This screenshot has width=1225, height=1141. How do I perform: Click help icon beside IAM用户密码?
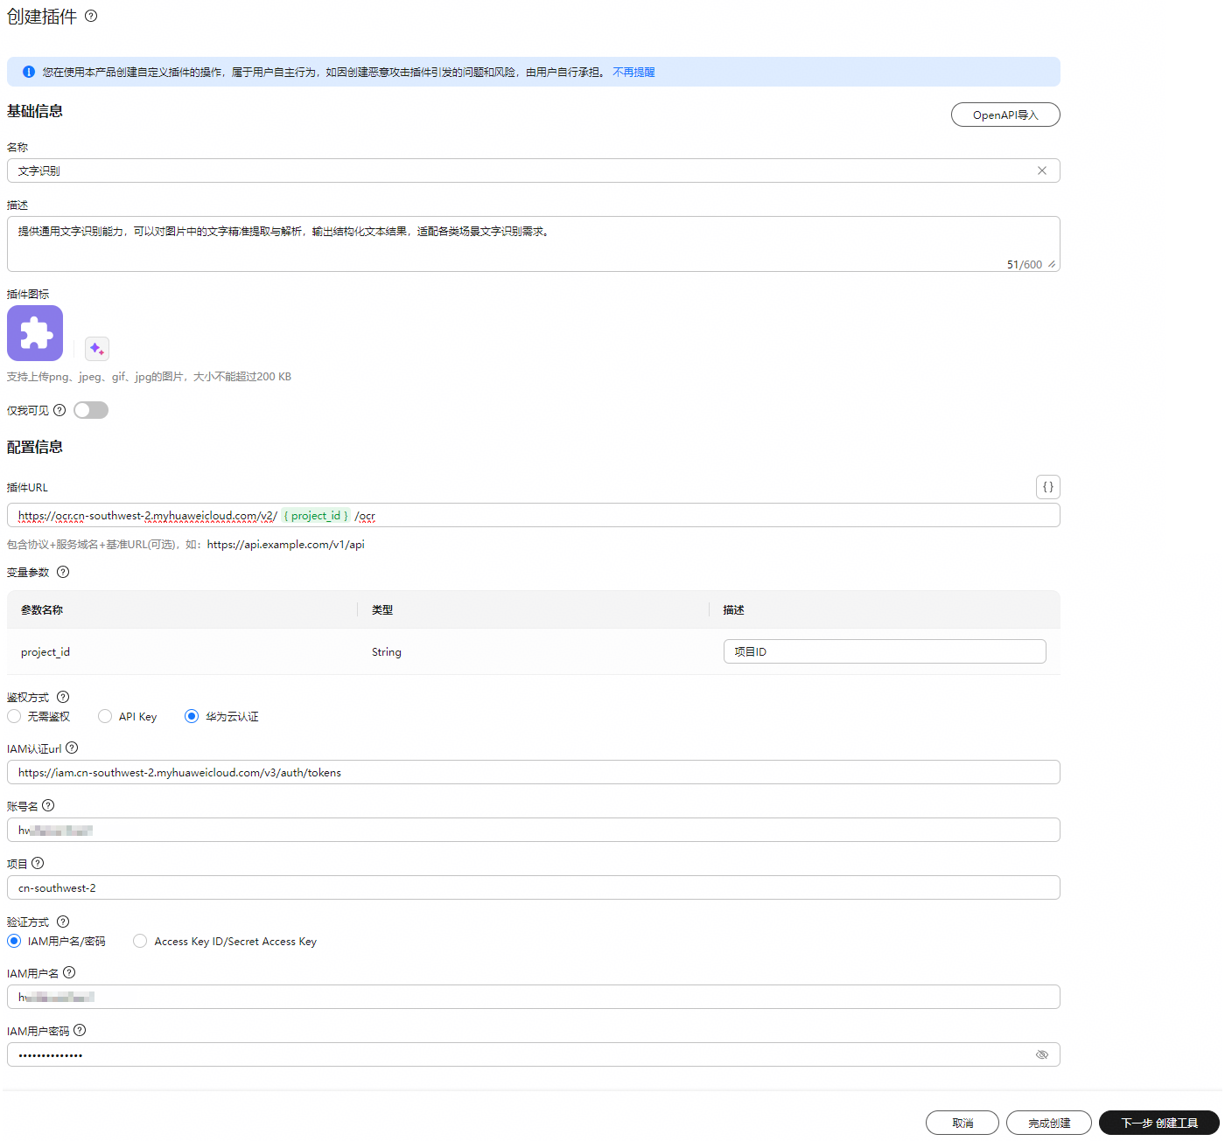coord(80,1030)
